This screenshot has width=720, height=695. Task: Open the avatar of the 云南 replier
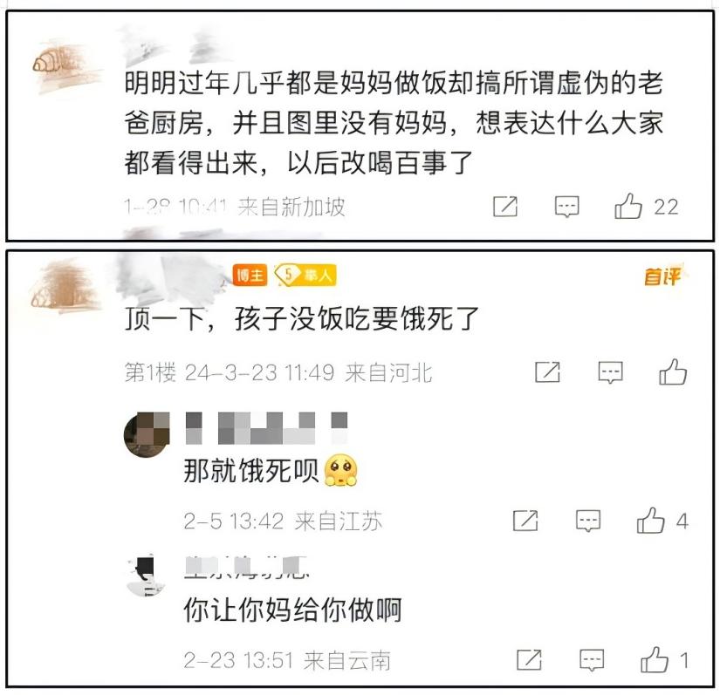[x=147, y=576]
